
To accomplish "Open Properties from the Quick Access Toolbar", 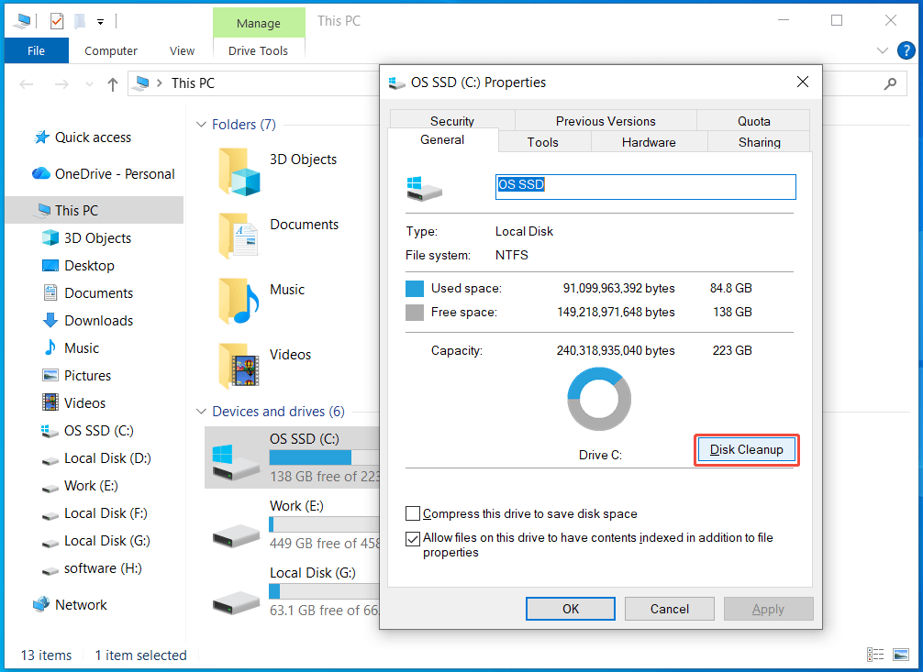I will (57, 20).
